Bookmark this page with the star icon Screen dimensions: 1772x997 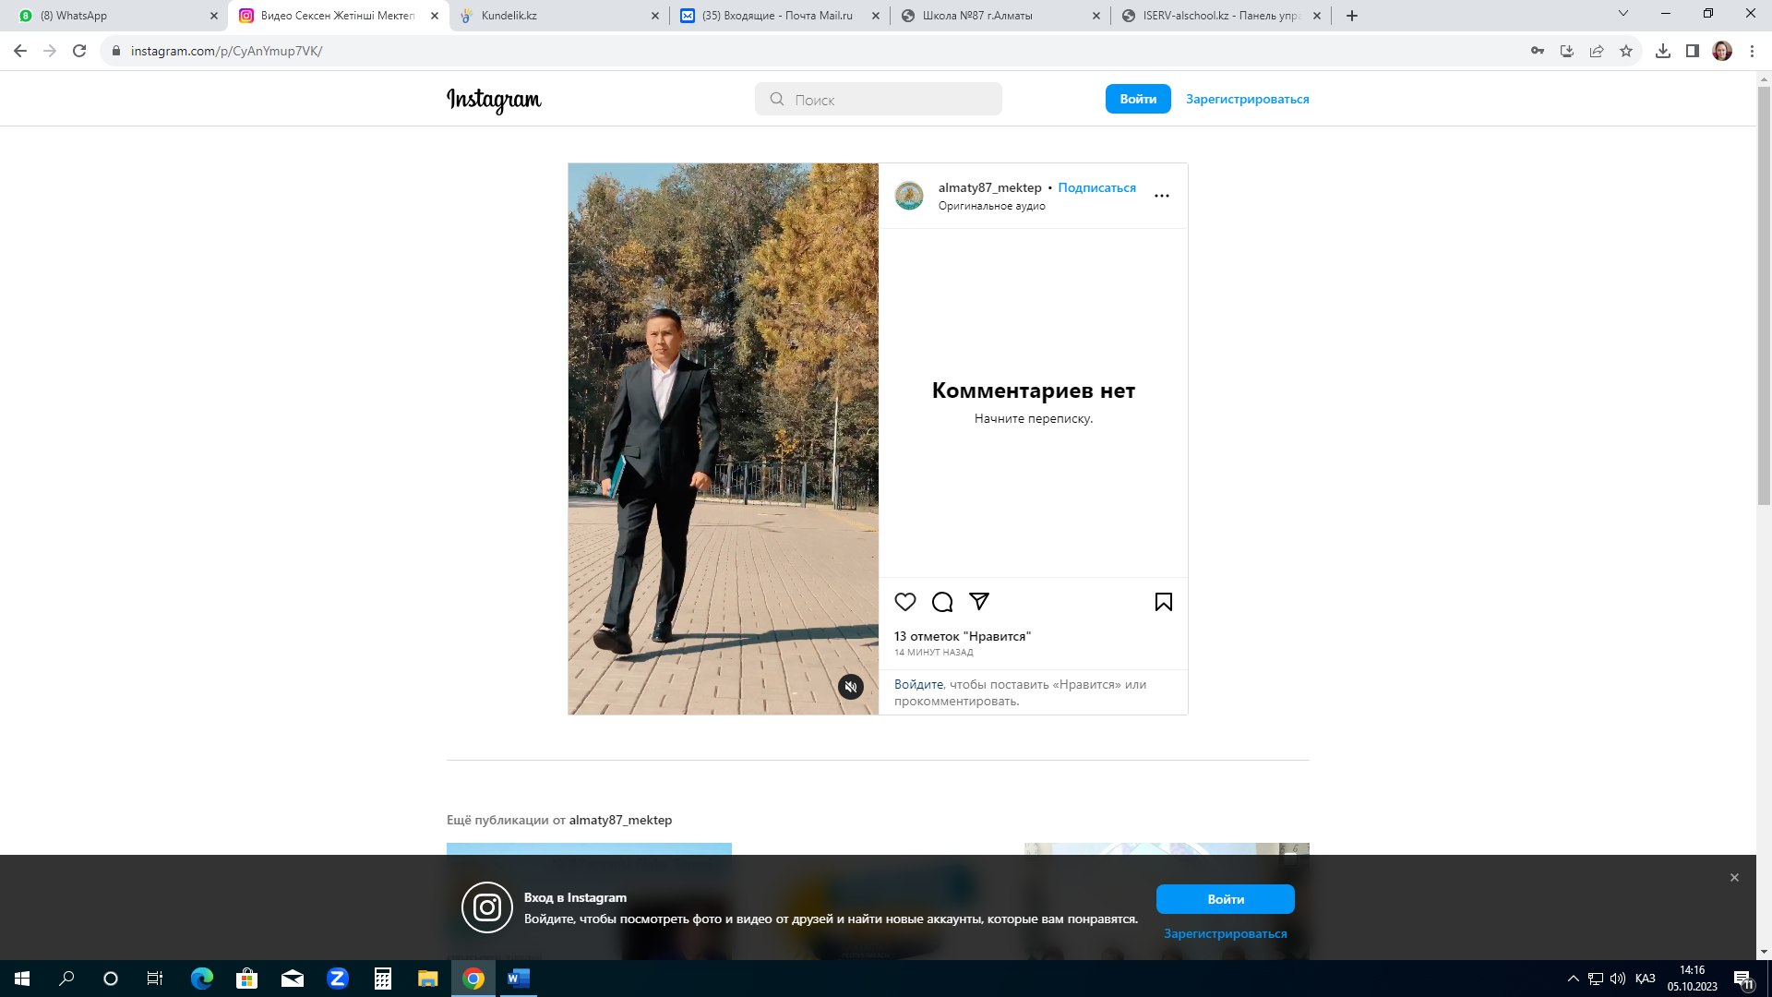point(1626,51)
